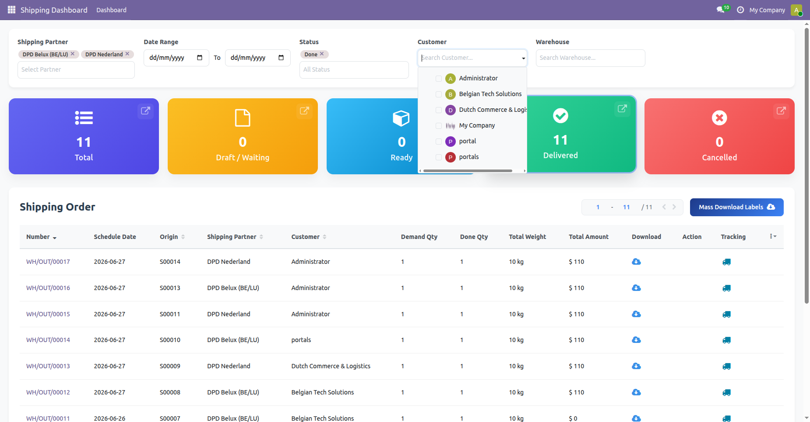Open the Total card's external link icon
The height and width of the screenshot is (422, 810).
click(145, 111)
